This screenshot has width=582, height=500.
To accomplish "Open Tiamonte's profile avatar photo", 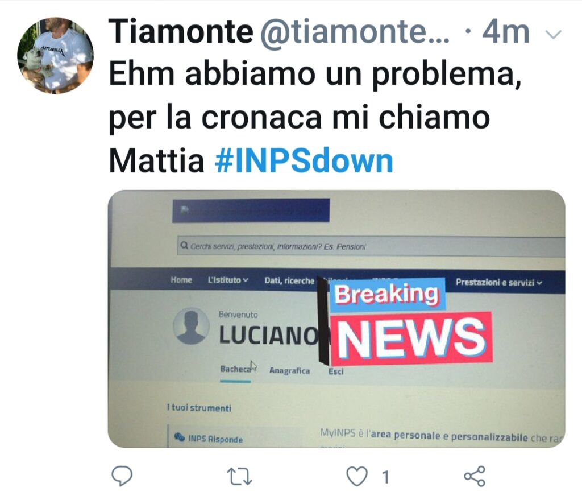I will coord(55,55).
